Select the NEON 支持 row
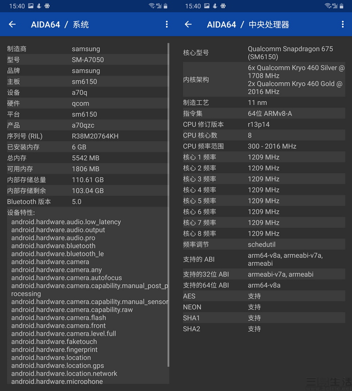Image resolution: width=352 pixels, height=391 pixels. pos(264,307)
